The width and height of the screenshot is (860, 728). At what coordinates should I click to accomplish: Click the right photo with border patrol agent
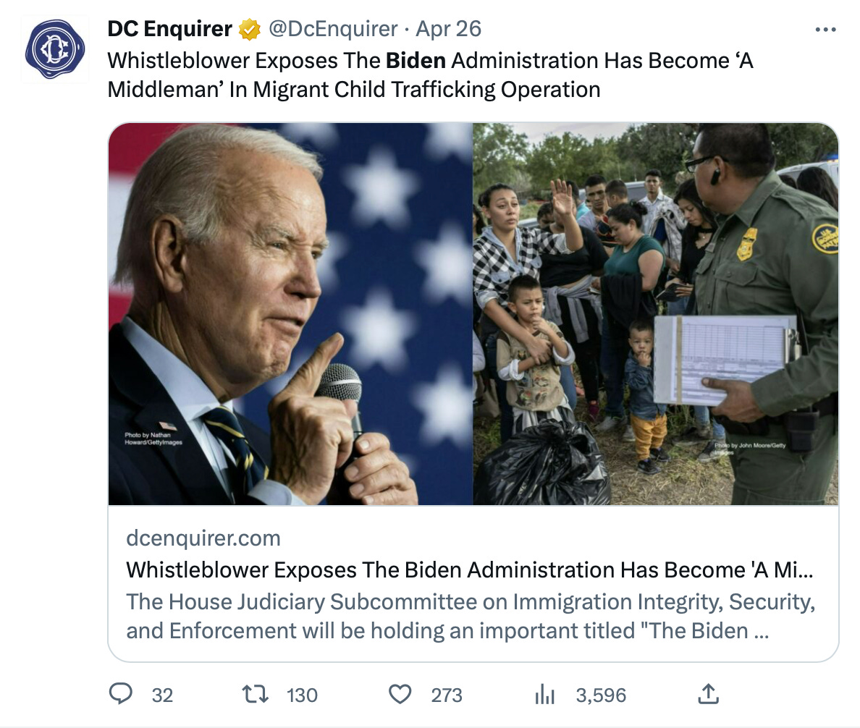655,313
